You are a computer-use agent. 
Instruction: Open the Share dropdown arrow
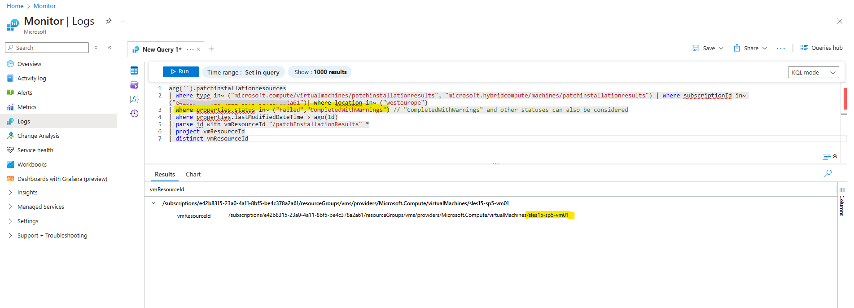(765, 48)
